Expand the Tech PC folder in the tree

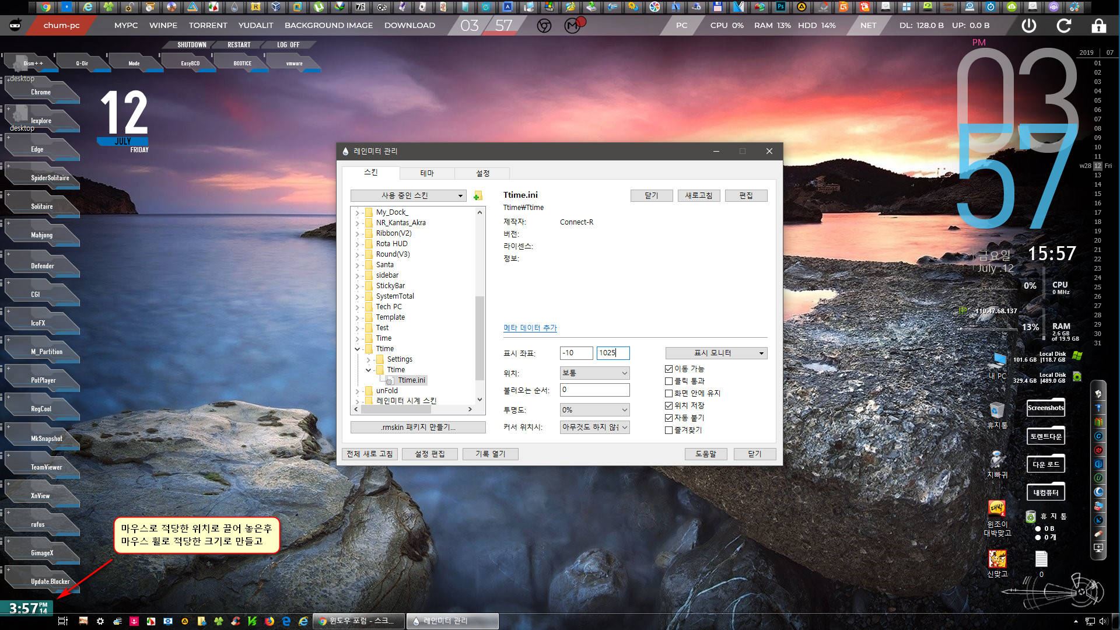[357, 307]
